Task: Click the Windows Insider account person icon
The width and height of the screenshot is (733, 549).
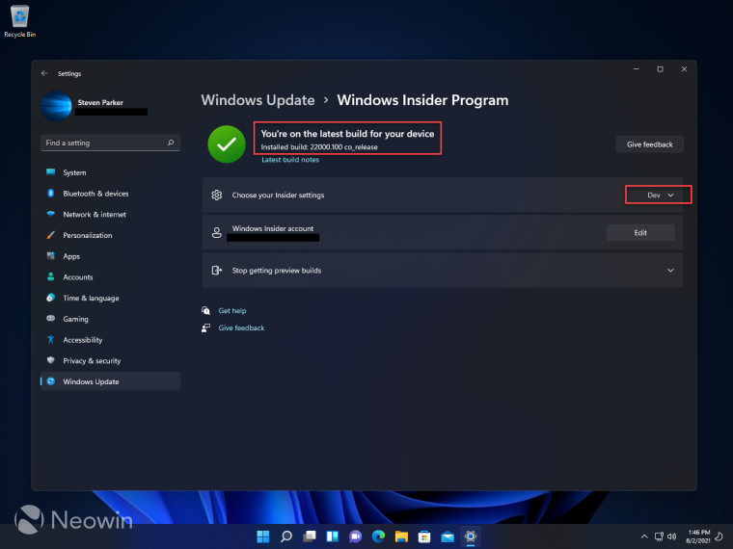Action: point(216,232)
